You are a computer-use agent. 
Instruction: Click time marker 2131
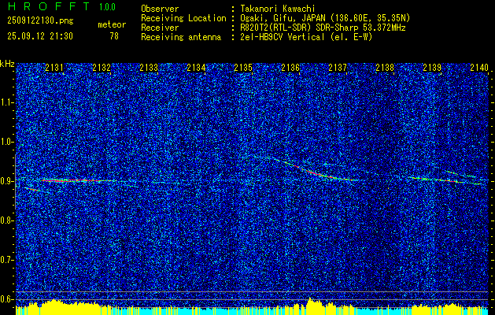coord(54,68)
